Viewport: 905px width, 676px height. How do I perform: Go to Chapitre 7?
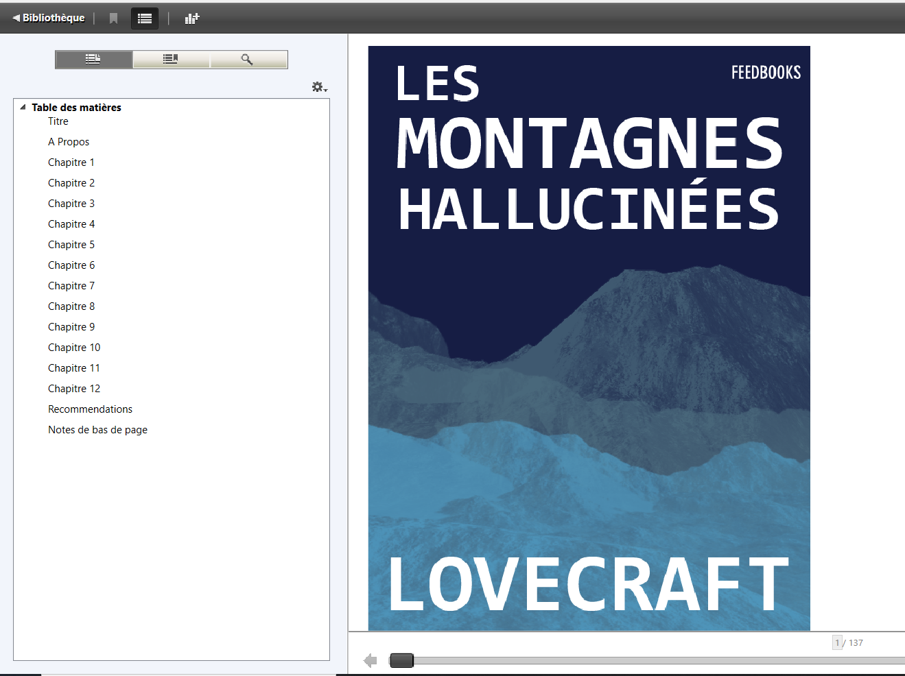coord(71,286)
